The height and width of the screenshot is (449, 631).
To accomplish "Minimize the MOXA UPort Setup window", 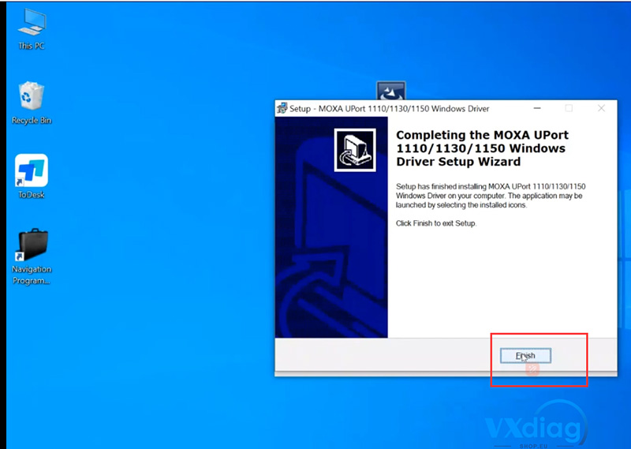I will (x=537, y=108).
